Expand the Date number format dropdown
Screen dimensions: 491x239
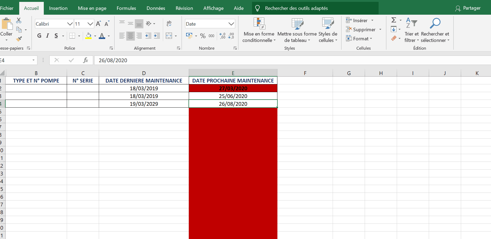point(231,24)
